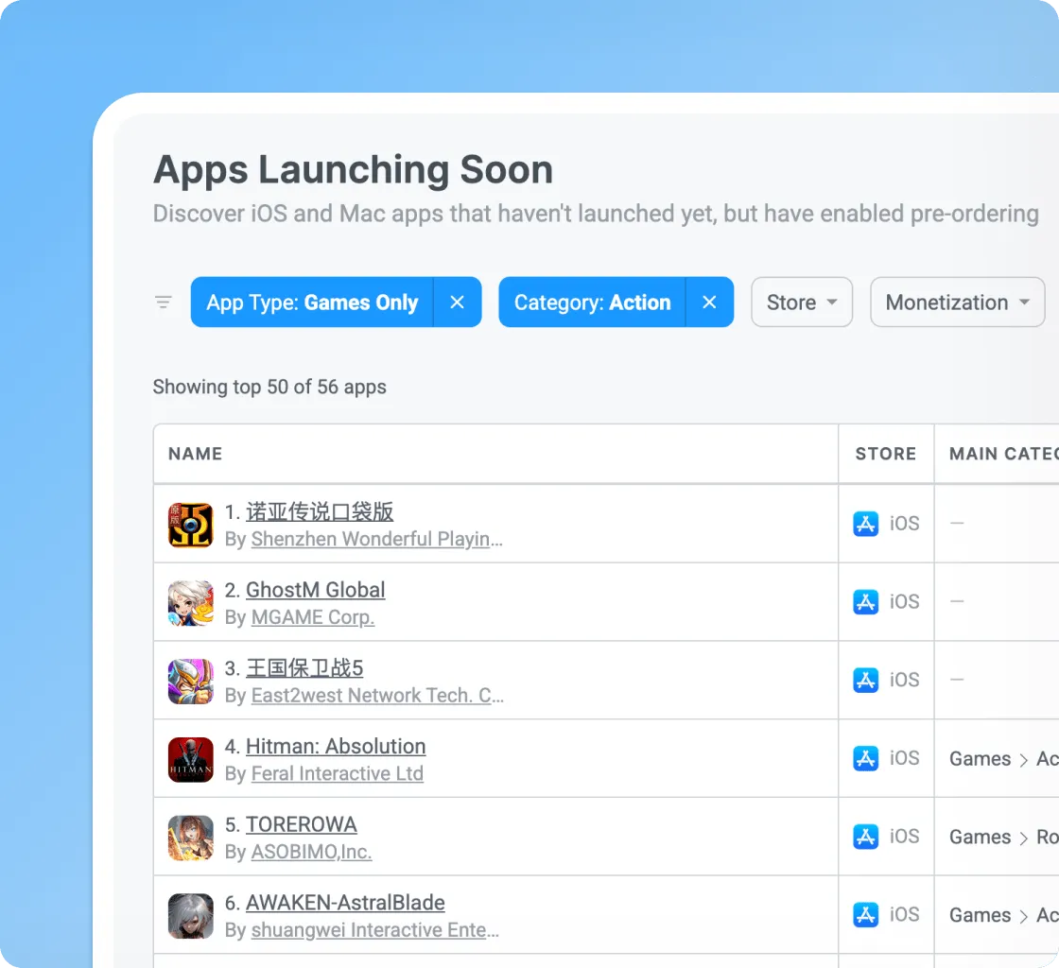The height and width of the screenshot is (968, 1059).
Task: Click the TOREROWA app icon
Action: coord(190,838)
